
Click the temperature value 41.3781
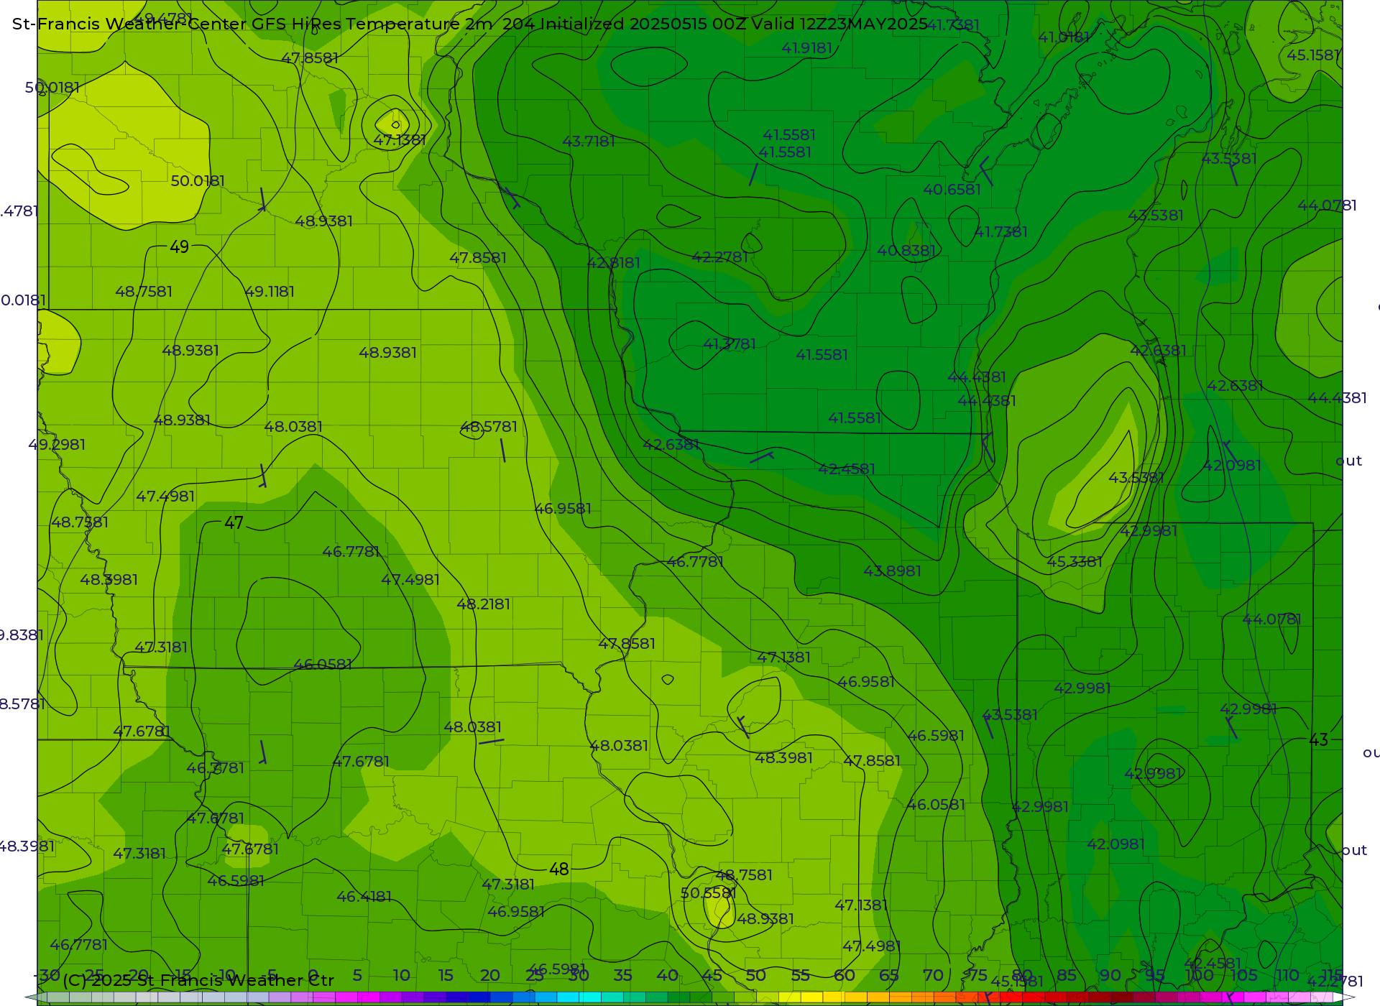click(730, 344)
